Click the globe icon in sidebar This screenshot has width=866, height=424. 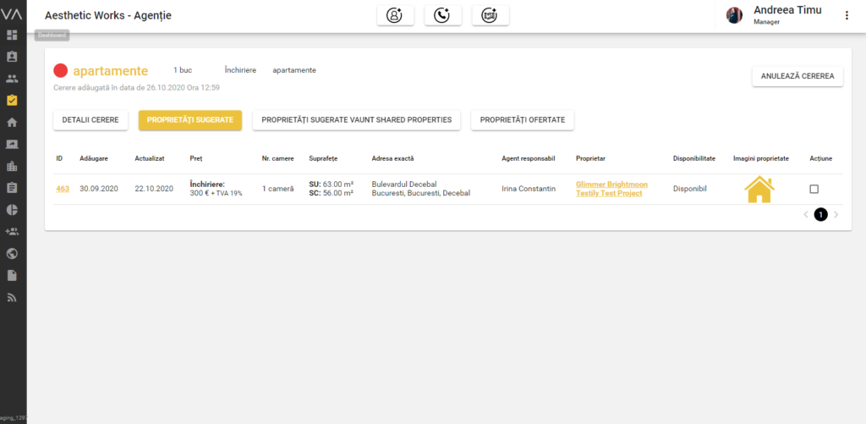(12, 253)
